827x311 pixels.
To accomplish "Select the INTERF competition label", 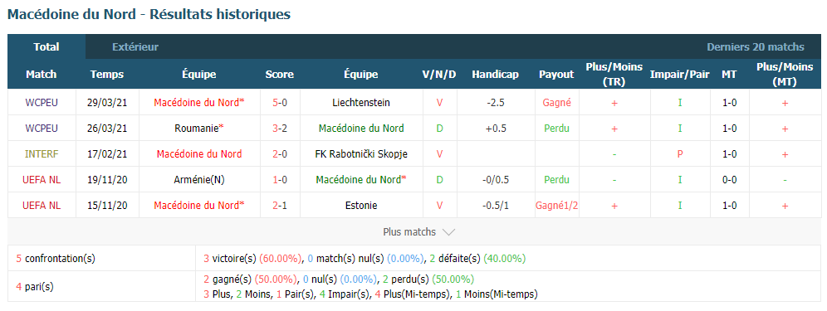I will click(x=42, y=154).
